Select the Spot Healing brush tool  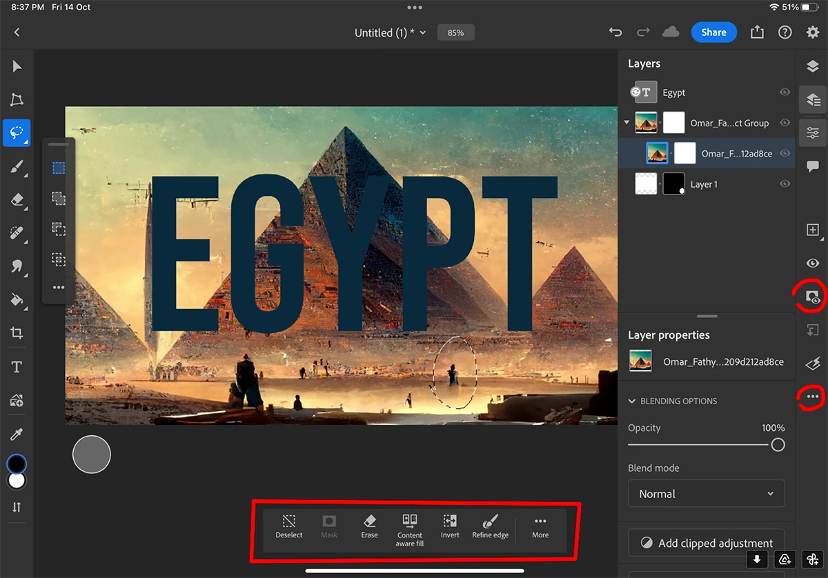(17, 233)
